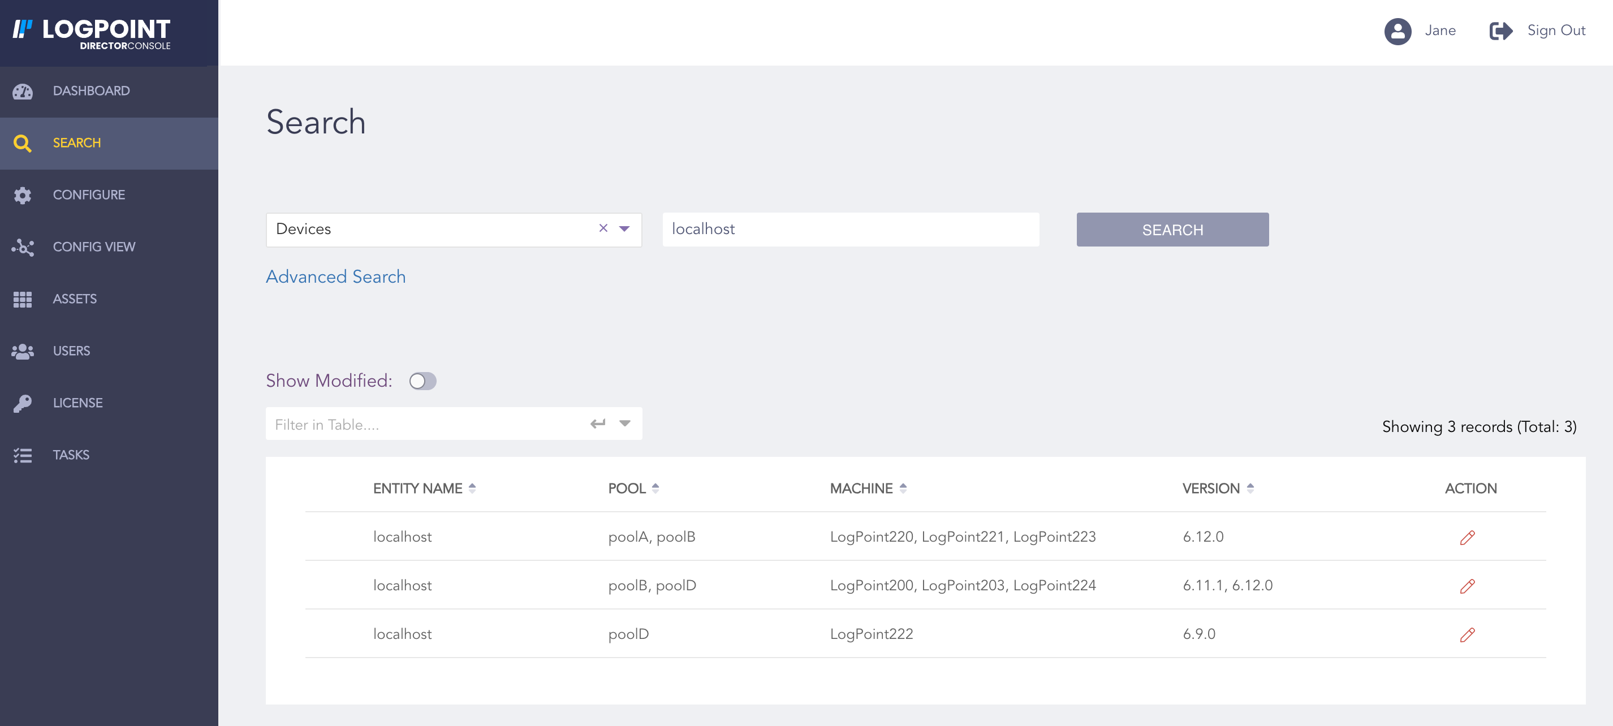The image size is (1613, 726).
Task: Sort entries by Entity Name
Action: pyautogui.click(x=472, y=488)
